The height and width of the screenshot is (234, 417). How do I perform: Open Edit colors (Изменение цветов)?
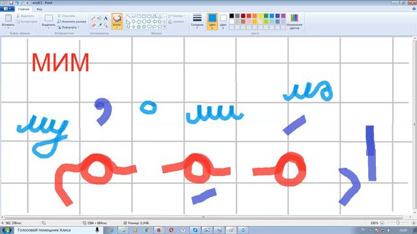click(294, 21)
